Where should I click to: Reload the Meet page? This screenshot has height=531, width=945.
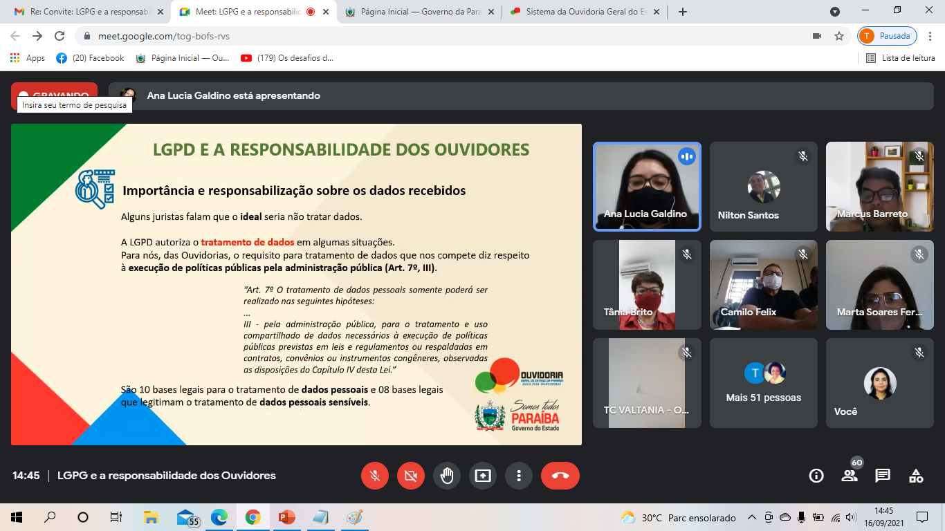coord(59,36)
